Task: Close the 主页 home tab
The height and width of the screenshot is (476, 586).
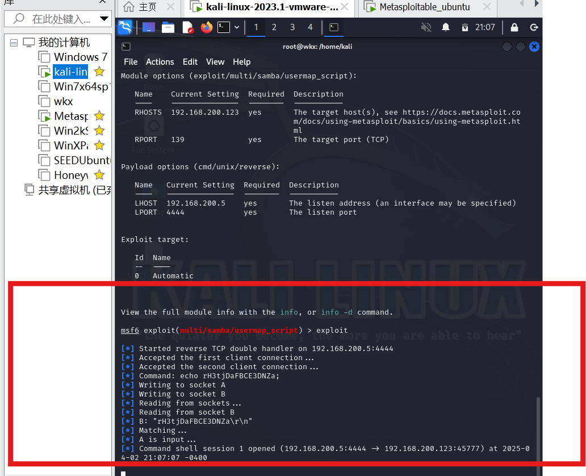Action: pyautogui.click(x=170, y=7)
